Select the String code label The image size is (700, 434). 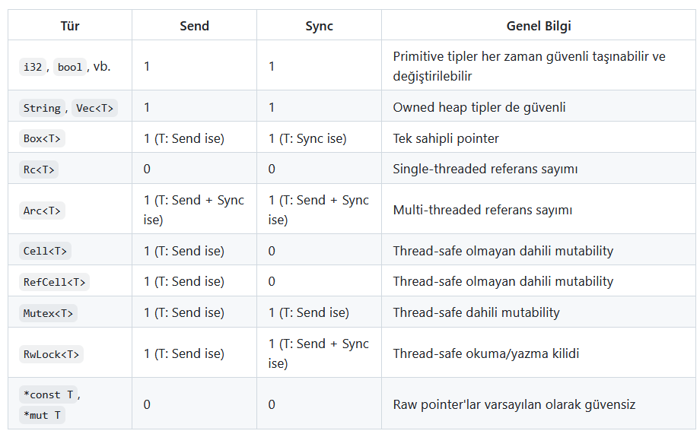42,108
